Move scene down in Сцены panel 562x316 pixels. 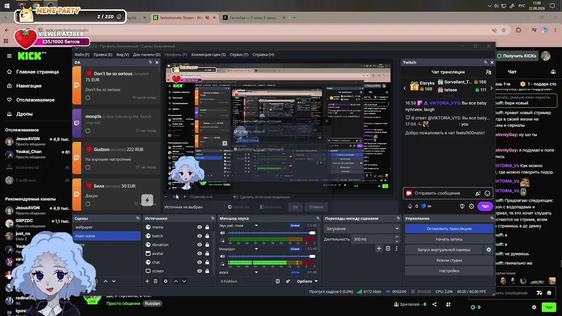coord(114,281)
